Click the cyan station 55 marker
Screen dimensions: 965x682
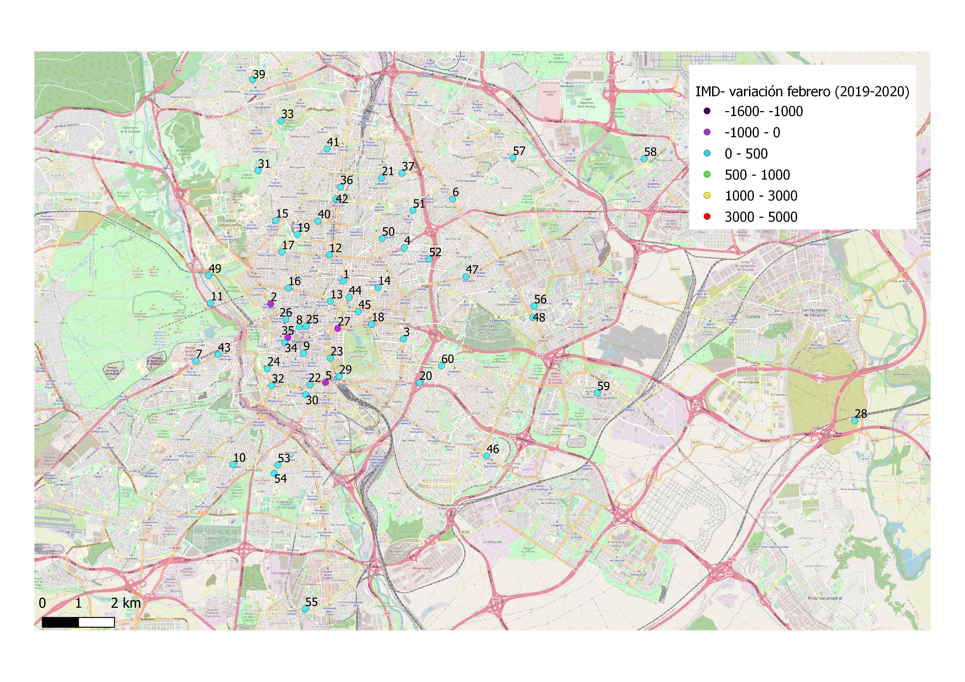305,609
